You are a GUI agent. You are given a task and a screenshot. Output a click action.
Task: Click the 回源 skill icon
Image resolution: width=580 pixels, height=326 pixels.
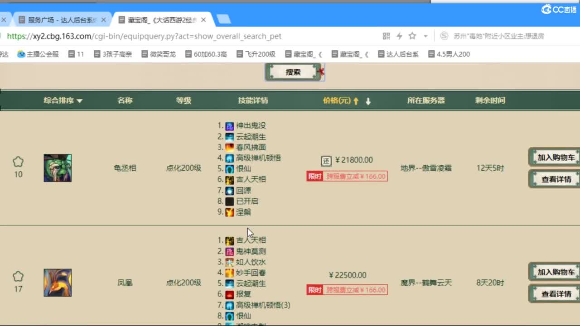pos(230,191)
